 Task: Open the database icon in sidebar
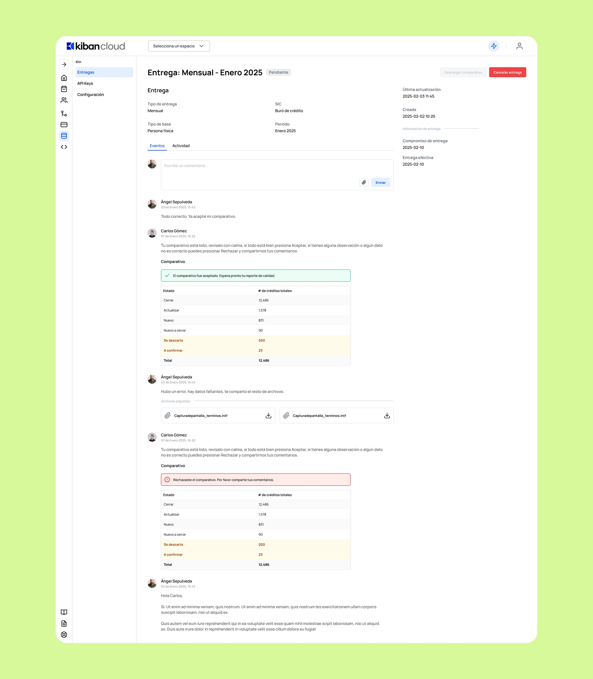pos(64,136)
